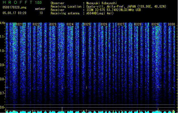This screenshot has height=113, width=178.
Task: Click the 0326 time marker
Action: click(104, 24)
